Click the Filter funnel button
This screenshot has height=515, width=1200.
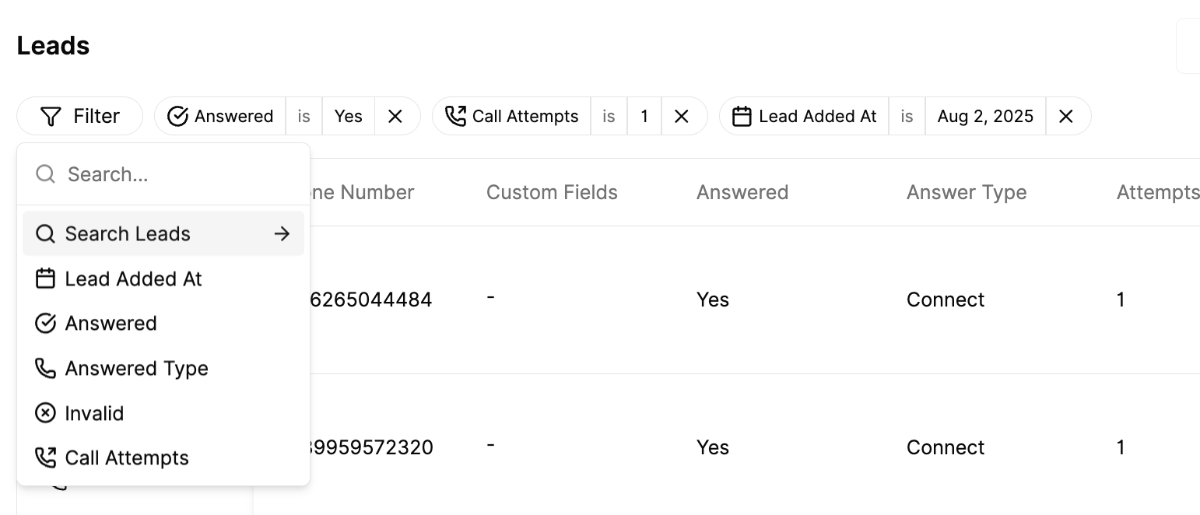pos(79,117)
